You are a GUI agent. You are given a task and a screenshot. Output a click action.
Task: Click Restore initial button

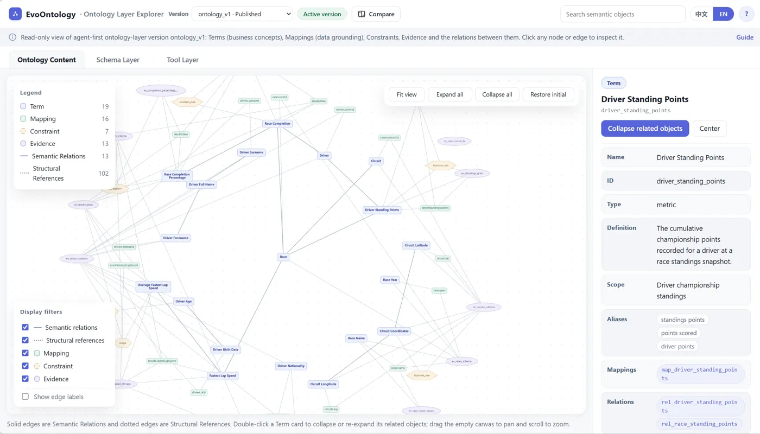[x=548, y=94]
